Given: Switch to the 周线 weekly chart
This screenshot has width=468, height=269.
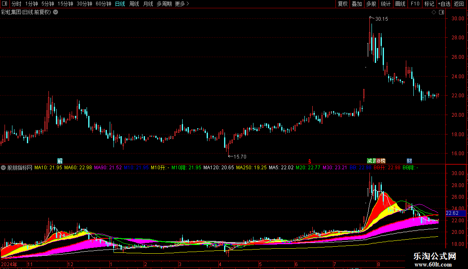Looking at the screenshot, I should coord(134,4).
